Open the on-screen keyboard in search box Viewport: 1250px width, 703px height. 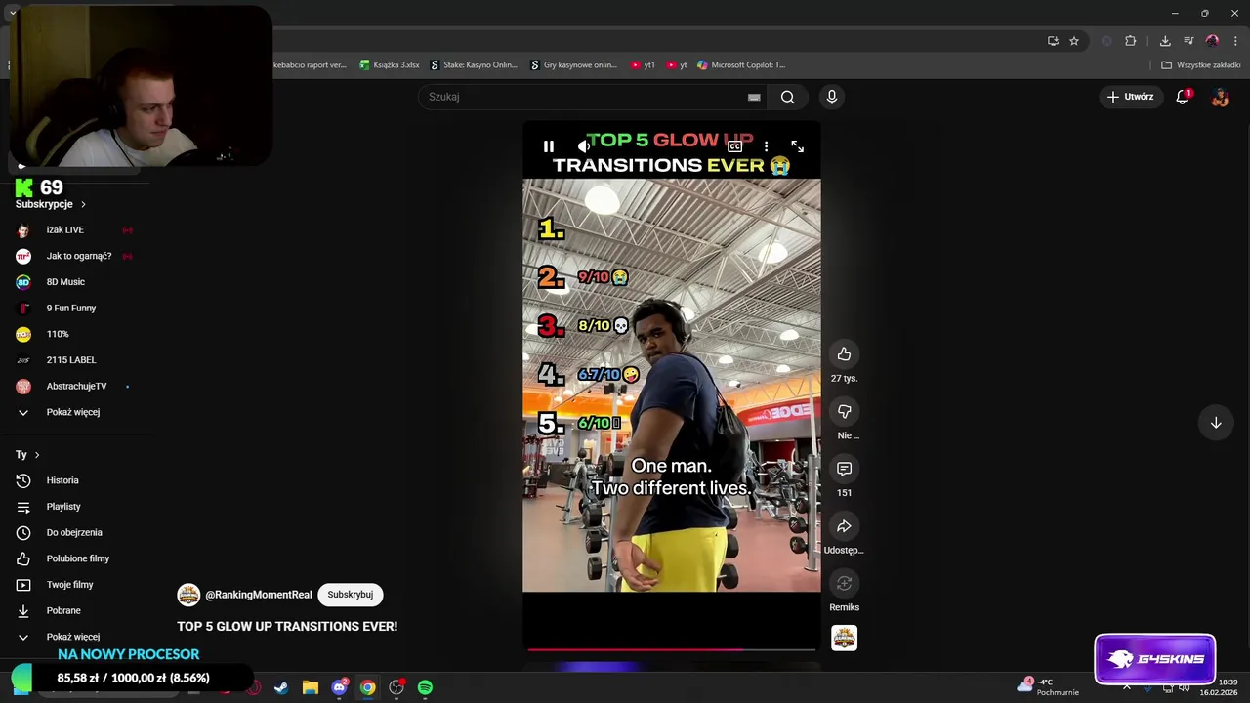(754, 97)
